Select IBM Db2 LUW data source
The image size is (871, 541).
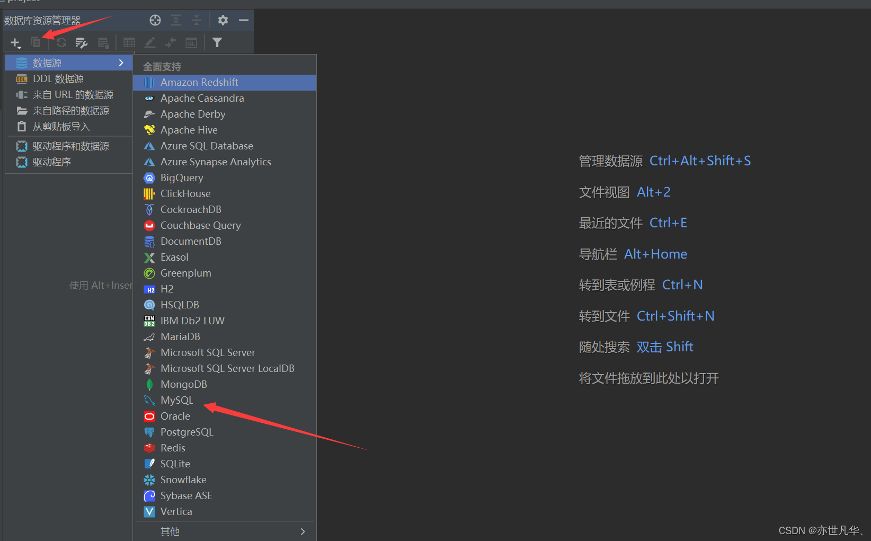(x=225, y=321)
